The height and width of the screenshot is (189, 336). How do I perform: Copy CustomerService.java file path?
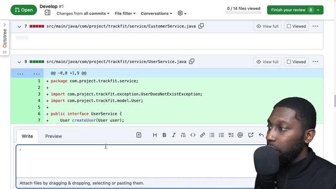point(201,26)
